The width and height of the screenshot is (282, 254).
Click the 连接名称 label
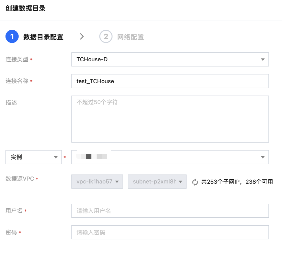(x=17, y=81)
